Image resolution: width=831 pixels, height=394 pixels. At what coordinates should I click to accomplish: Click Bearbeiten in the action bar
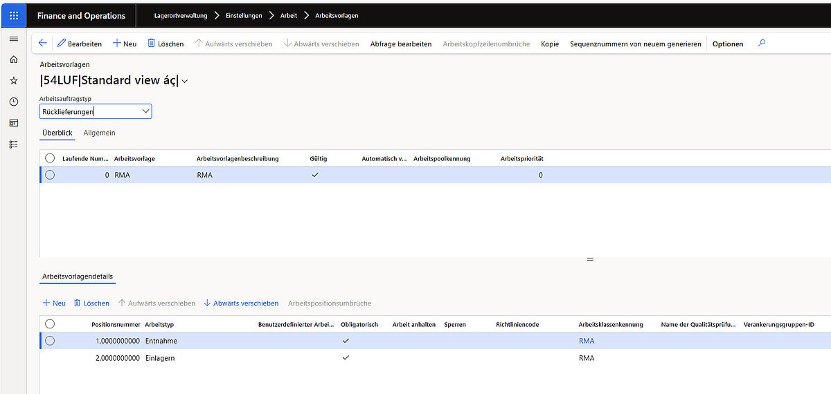[79, 44]
